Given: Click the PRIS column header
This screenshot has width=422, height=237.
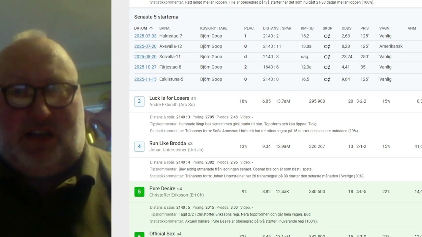Looking at the screenshot, I should point(364,28).
